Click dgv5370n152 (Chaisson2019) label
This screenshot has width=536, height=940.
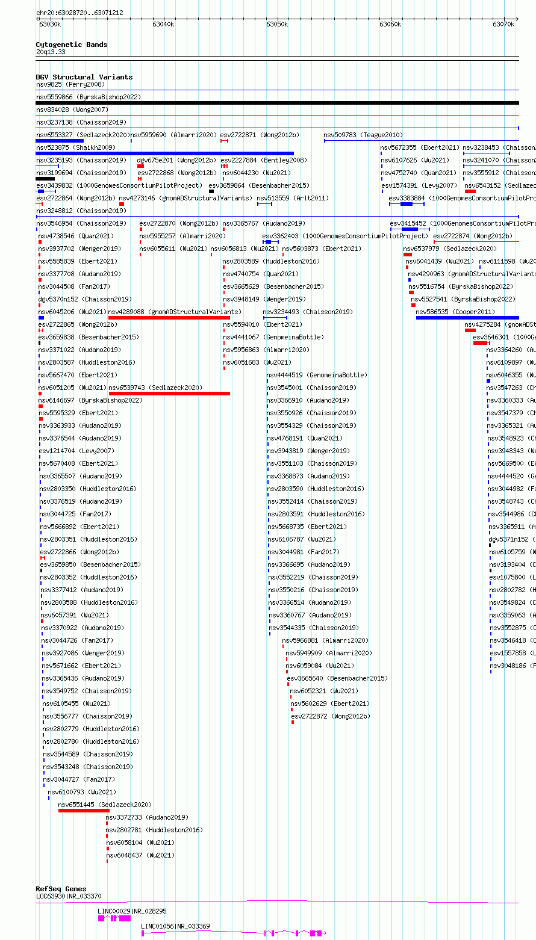tap(85, 299)
